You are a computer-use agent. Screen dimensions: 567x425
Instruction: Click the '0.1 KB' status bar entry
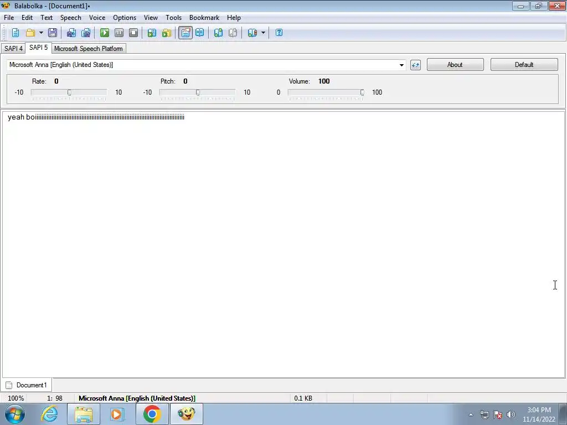tap(303, 398)
